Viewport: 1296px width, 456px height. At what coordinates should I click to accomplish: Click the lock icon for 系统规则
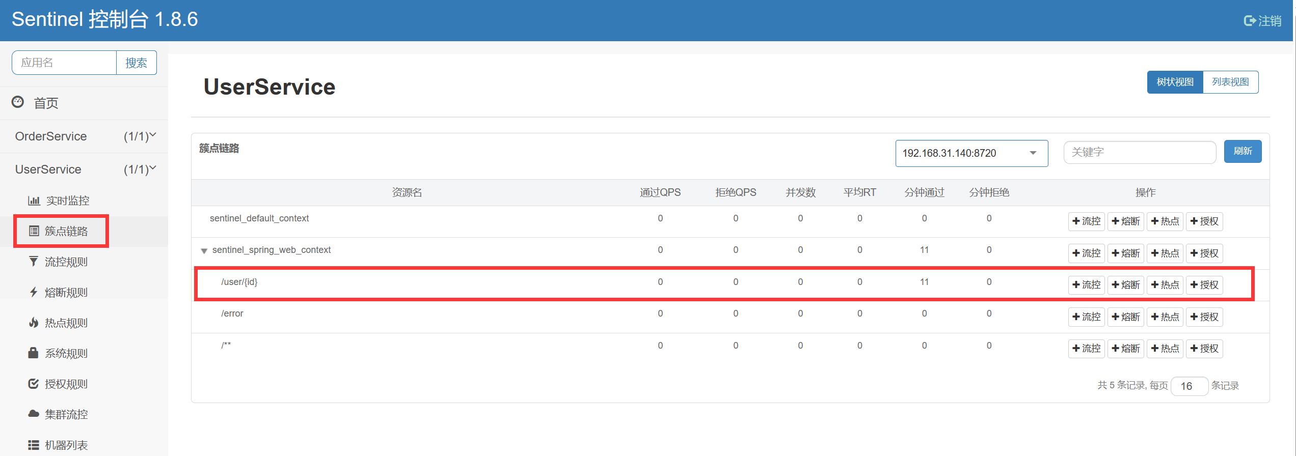pyautogui.click(x=33, y=353)
